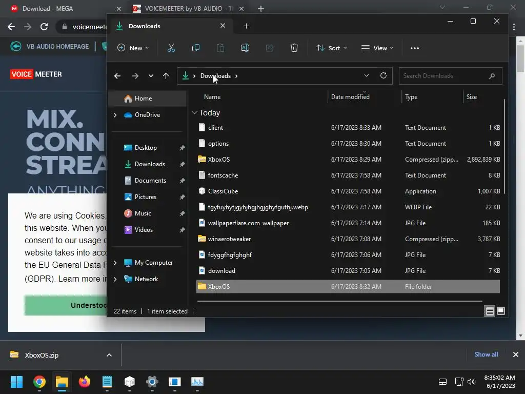Sort by Type column header

(x=411, y=97)
